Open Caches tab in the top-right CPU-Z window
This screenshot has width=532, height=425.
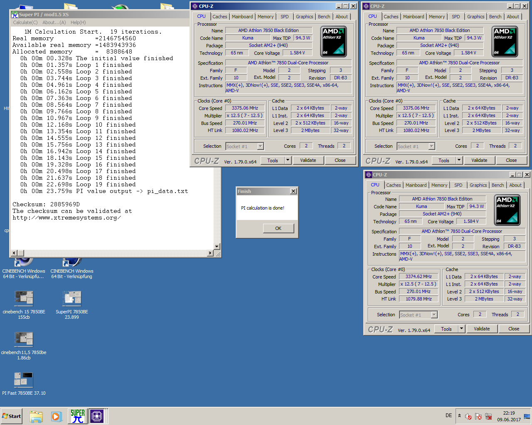click(391, 17)
